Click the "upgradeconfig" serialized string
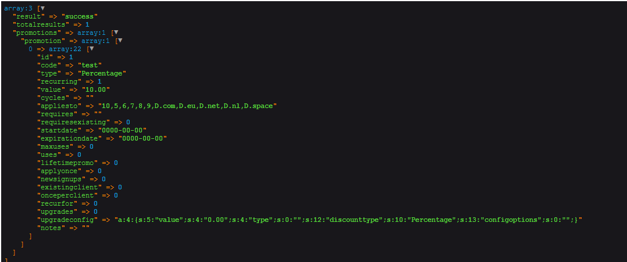Viewport: 627px width, 262px height. coord(349,220)
